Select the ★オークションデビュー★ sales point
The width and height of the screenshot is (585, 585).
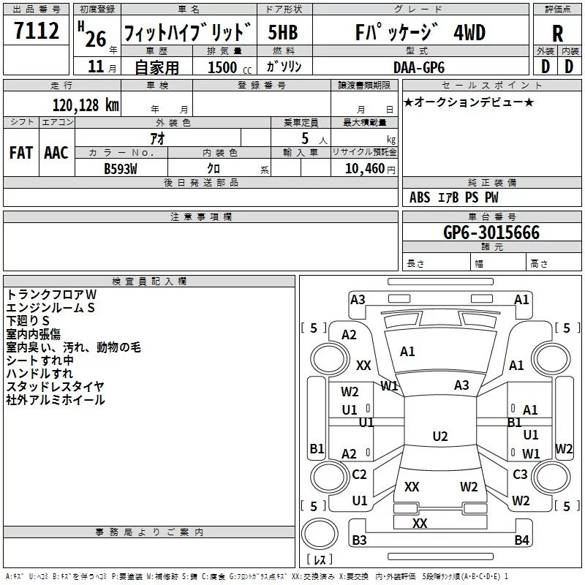[x=469, y=102]
